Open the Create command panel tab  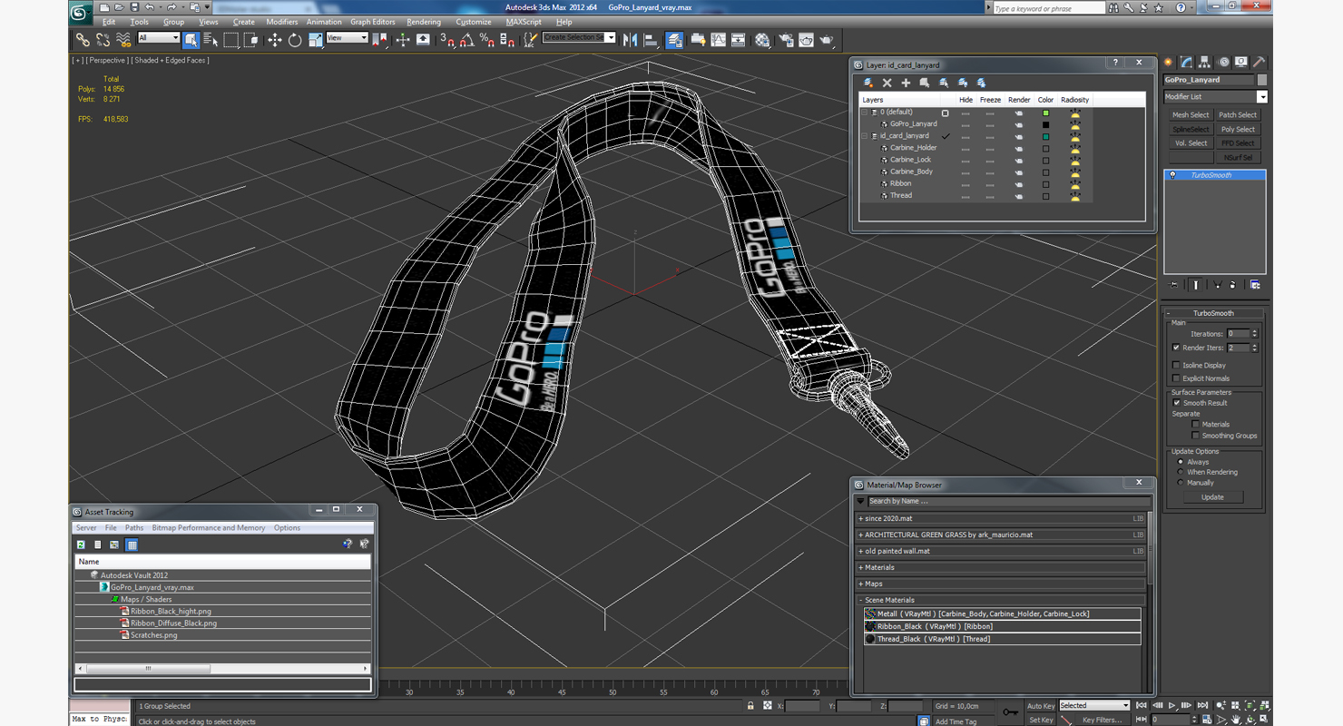pyautogui.click(x=1169, y=63)
